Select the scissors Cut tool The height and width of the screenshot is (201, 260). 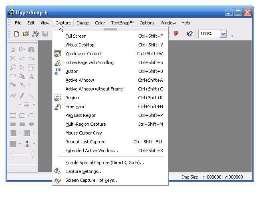(x=13, y=50)
